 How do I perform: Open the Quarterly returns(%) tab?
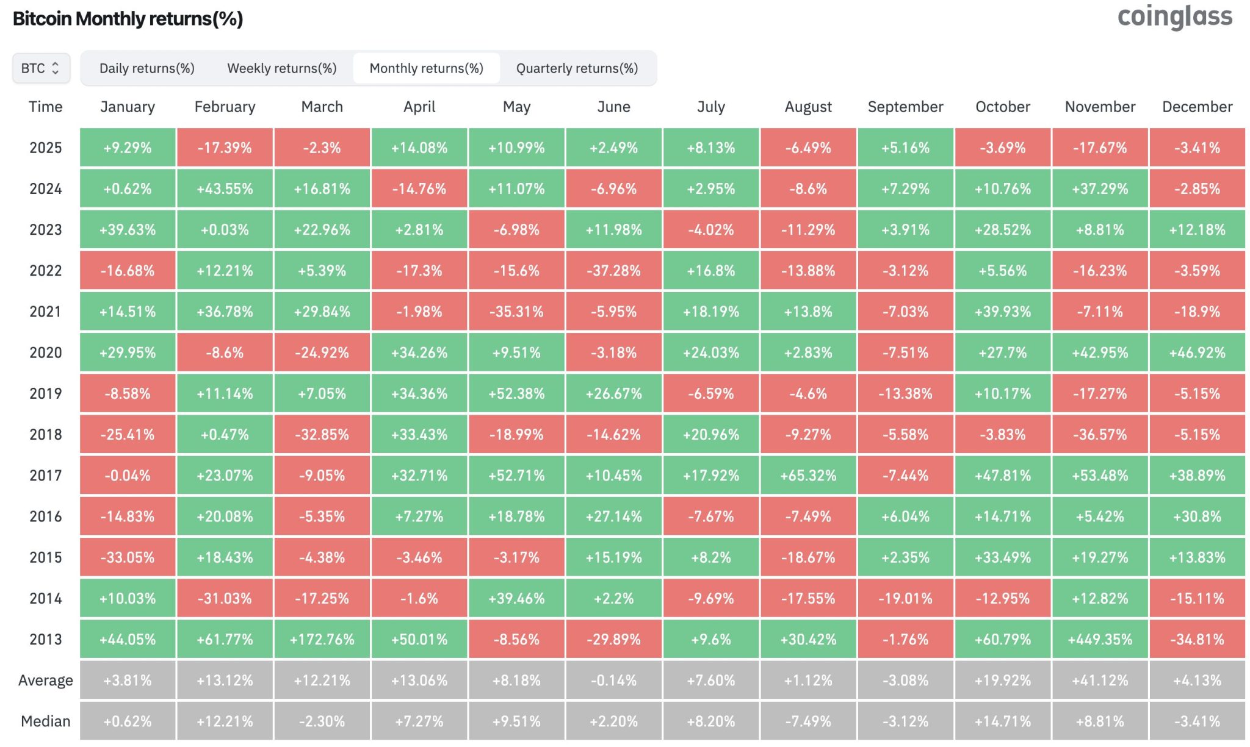pyautogui.click(x=577, y=68)
